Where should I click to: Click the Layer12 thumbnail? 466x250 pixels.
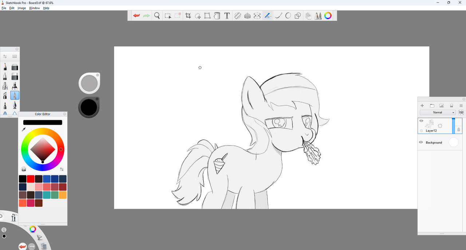point(430,124)
